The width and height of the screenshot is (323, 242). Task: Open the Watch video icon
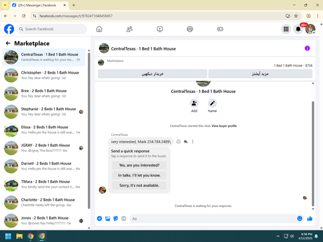(160, 29)
